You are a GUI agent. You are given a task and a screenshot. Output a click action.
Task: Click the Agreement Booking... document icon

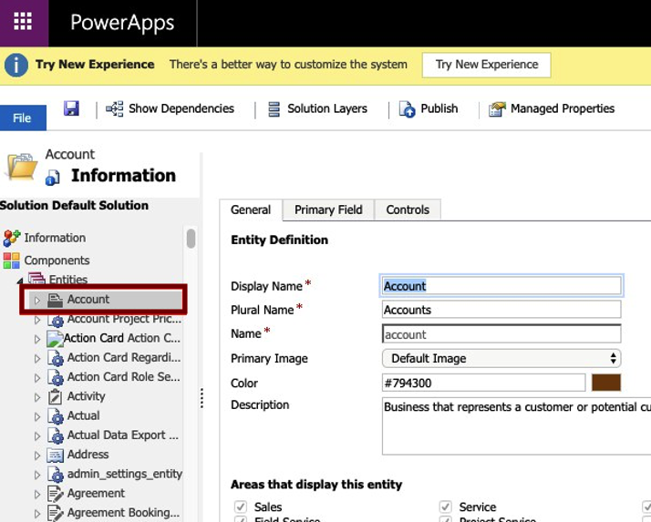pos(56,513)
